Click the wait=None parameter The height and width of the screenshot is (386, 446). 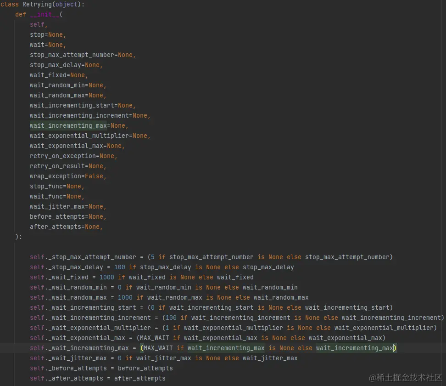point(48,45)
